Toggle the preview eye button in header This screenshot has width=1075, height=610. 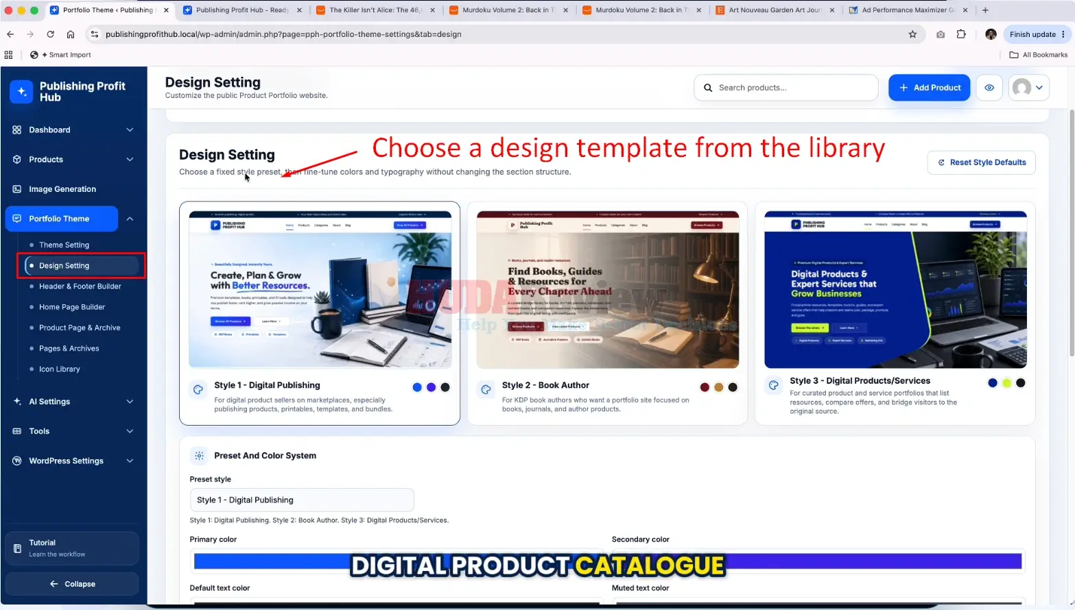(x=989, y=88)
